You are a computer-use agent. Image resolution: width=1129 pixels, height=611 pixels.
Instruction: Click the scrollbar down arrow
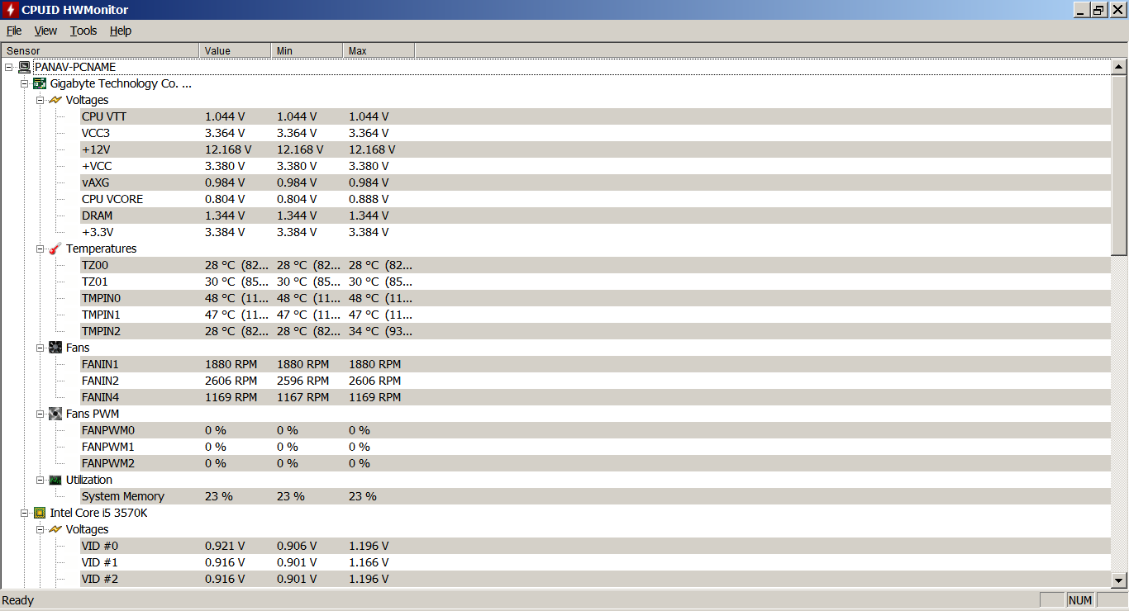[1119, 580]
